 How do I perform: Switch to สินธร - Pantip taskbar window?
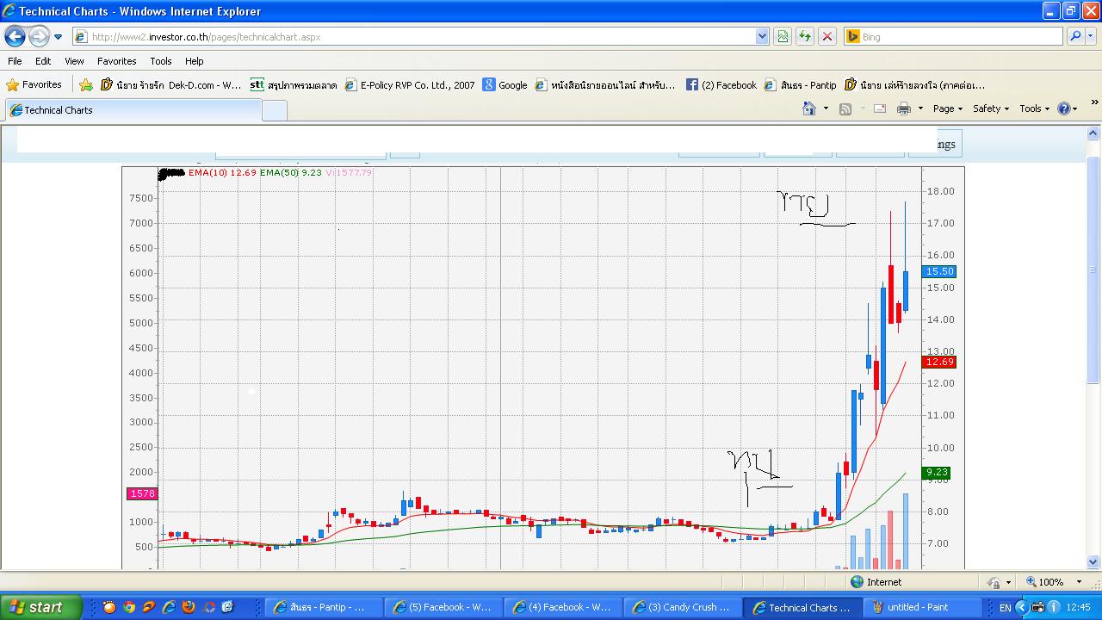(x=323, y=607)
